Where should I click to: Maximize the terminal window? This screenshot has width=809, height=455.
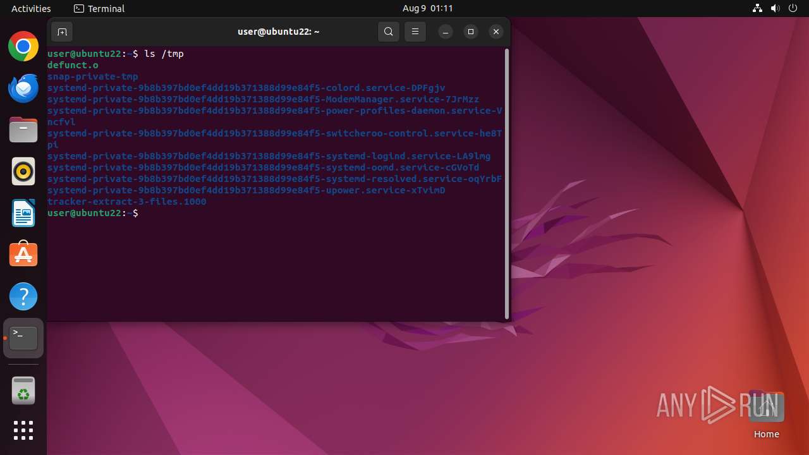pyautogui.click(x=471, y=32)
